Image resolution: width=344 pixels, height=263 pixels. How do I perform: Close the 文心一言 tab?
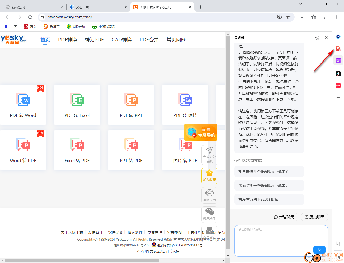(126, 7)
